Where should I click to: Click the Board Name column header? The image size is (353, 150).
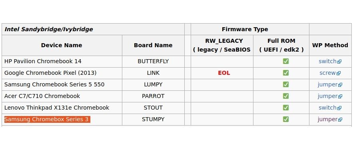pos(153,45)
